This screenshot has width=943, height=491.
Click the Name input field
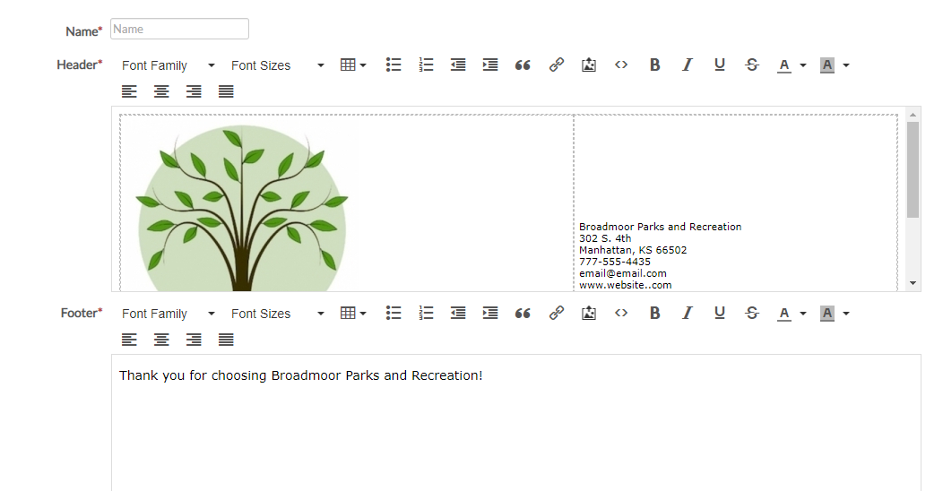[179, 29]
